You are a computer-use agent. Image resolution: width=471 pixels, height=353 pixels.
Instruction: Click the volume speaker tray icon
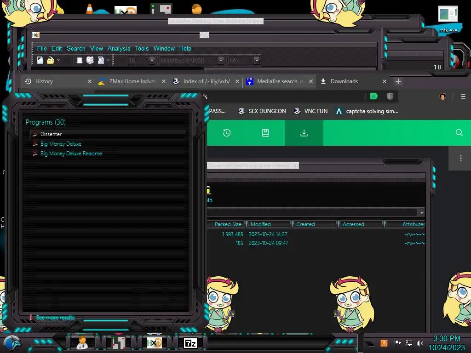click(x=420, y=343)
